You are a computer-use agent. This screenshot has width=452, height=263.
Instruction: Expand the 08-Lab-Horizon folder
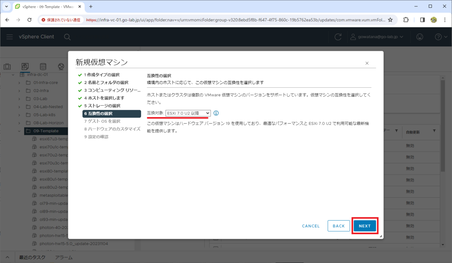19,123
